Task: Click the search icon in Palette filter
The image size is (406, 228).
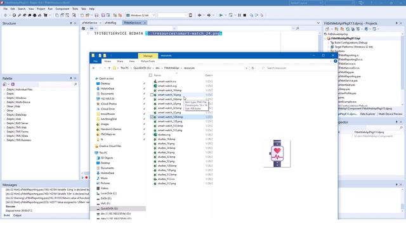Action: pyautogui.click(x=75, y=84)
